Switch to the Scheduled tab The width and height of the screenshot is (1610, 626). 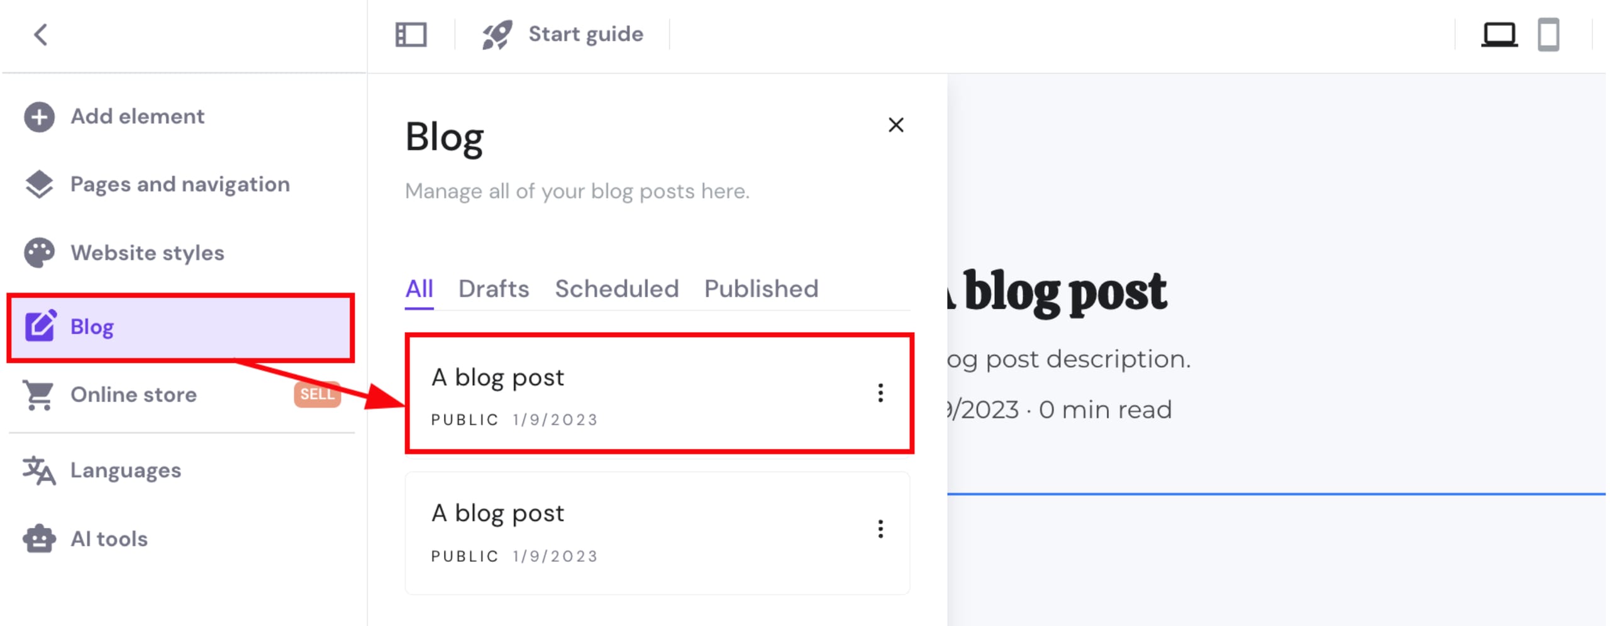616,289
